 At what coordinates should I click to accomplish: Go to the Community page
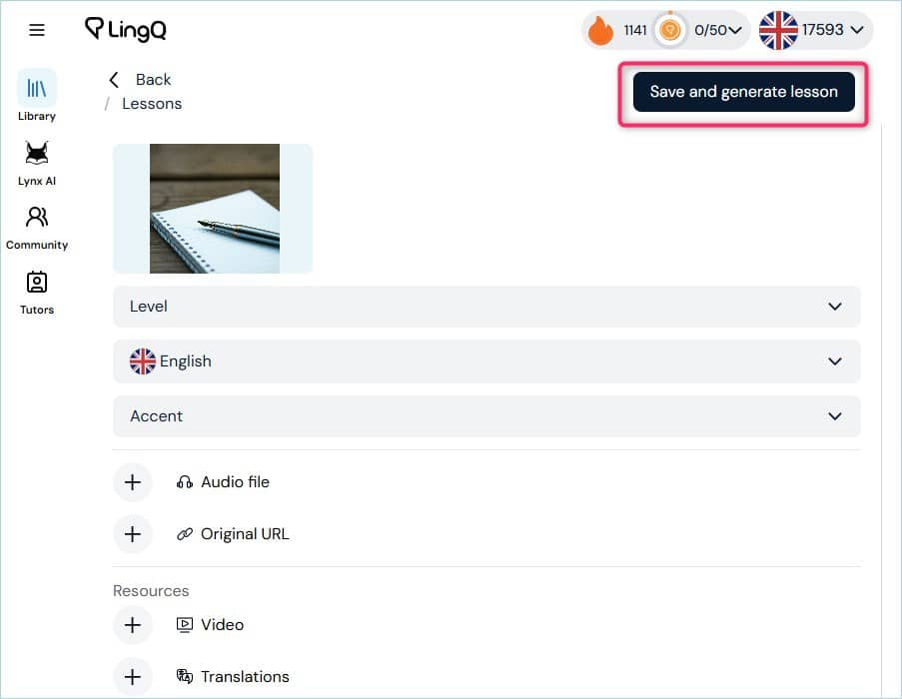[x=37, y=229]
